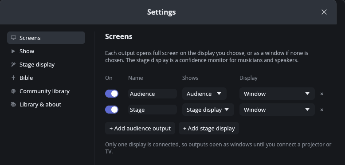Screen dimensions: 345x165
Task: Remove the Audience output row
Action: coord(321,94)
